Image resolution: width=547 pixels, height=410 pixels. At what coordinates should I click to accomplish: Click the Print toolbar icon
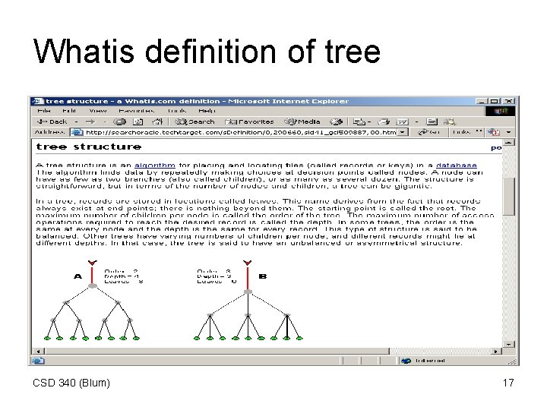click(x=384, y=121)
